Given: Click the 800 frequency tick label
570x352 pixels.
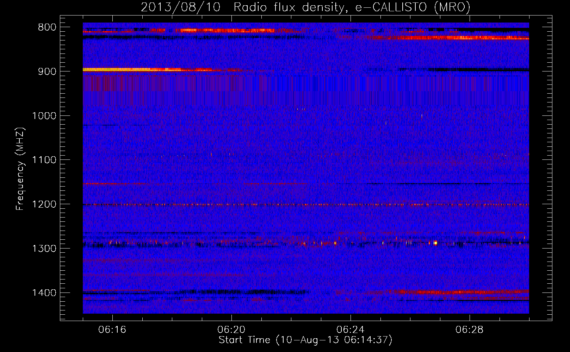Looking at the screenshot, I should point(47,27).
